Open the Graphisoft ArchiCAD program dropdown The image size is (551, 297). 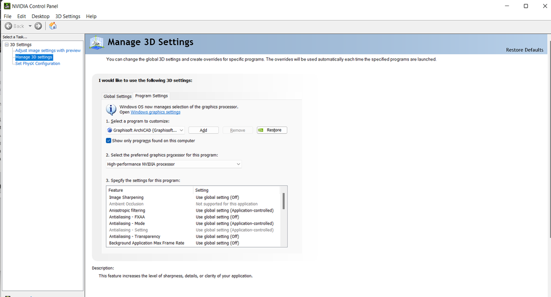point(145,130)
